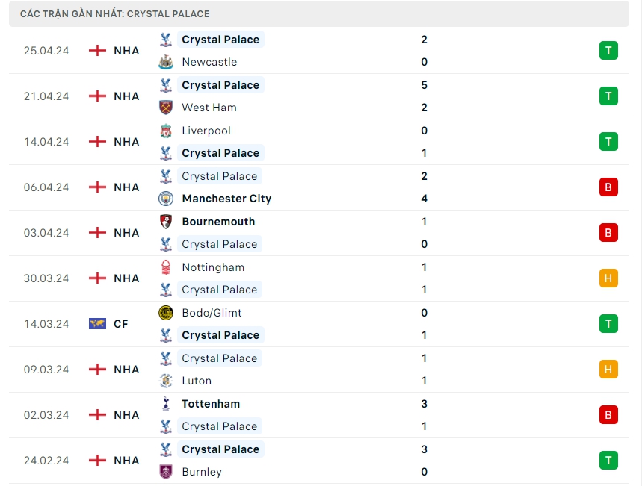Screen dimensions: 642x486
Task: Click the West Ham club crest icon
Action: 166,108
